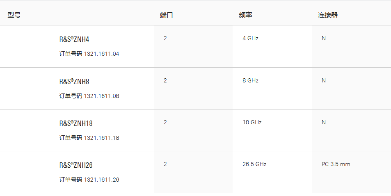
Task: Click the 频率 column header
Action: tap(245, 15)
